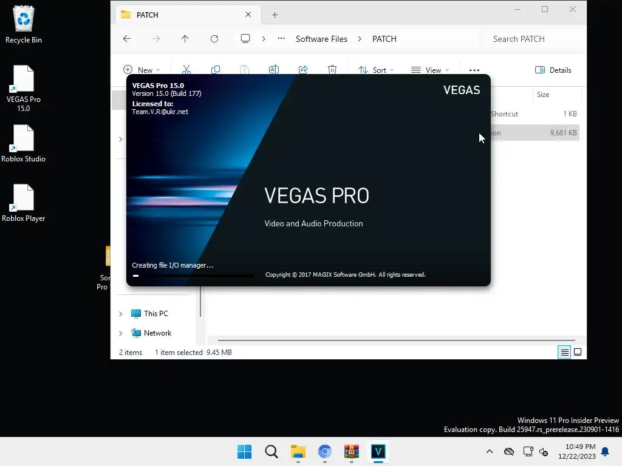Open the Windows Start menu

coord(244,451)
